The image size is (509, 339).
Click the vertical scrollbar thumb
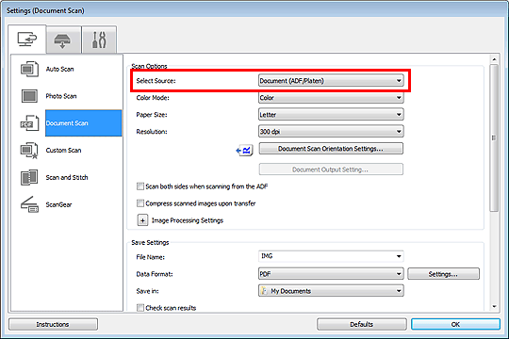click(x=494, y=138)
